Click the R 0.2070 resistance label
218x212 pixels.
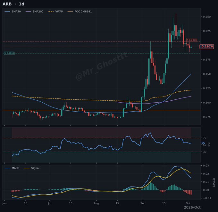click(x=192, y=40)
